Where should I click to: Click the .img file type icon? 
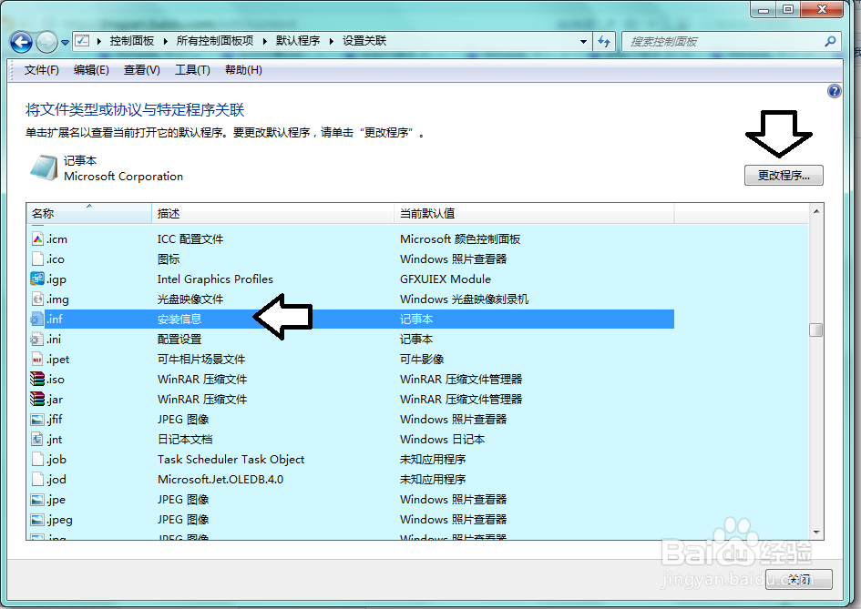pos(37,299)
